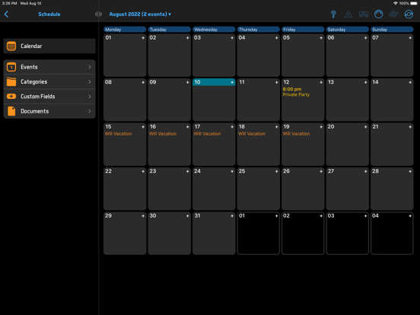This screenshot has height=315, width=420.
Task: Click the sidebar divider grip handle
Action: [x=98, y=14]
